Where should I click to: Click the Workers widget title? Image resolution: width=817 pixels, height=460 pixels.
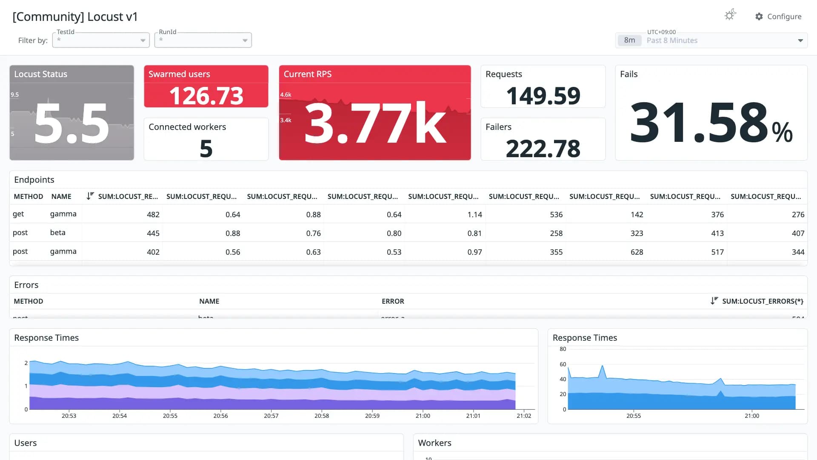(434, 443)
